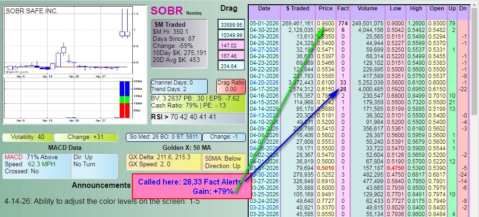Viewport: 479px width, 217px height.
Task: Click the 4-14-26 color levels announcement
Action: point(102,201)
